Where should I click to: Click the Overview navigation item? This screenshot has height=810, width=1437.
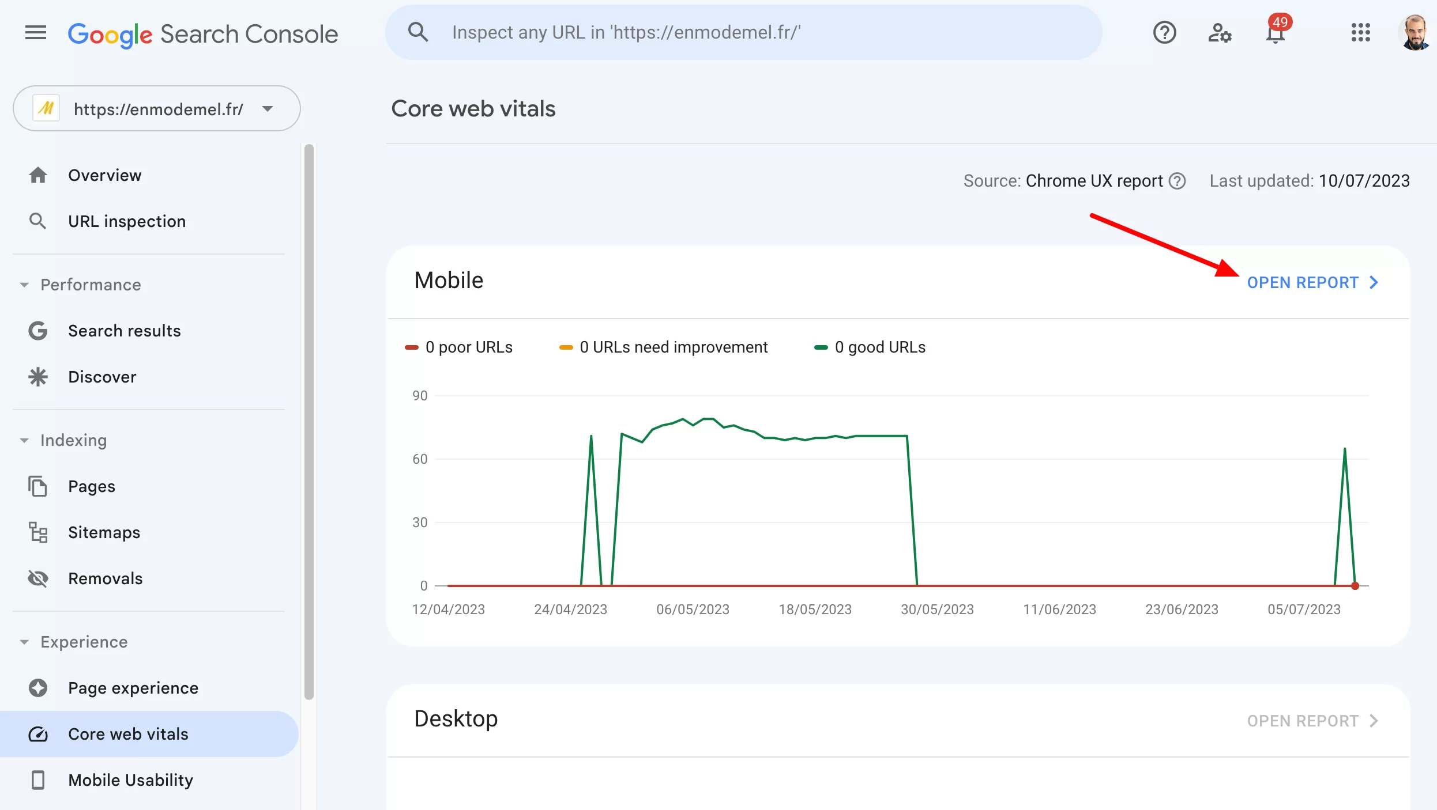tap(104, 175)
